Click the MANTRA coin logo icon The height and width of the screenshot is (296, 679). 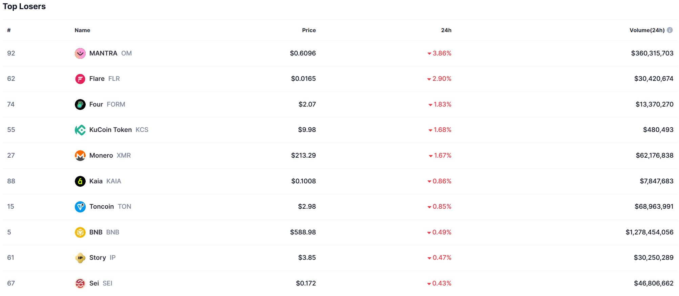coord(80,53)
